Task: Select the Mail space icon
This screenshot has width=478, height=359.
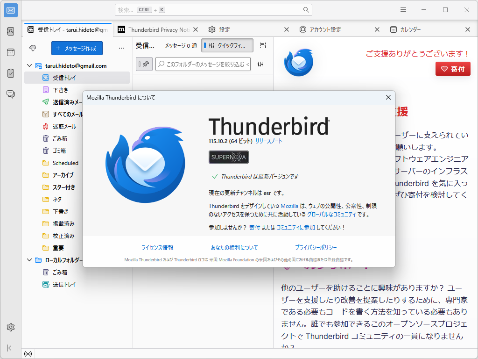Action: (10, 10)
